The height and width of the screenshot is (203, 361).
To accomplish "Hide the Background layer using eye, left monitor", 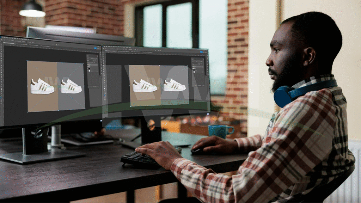I will [x=88, y=71].
